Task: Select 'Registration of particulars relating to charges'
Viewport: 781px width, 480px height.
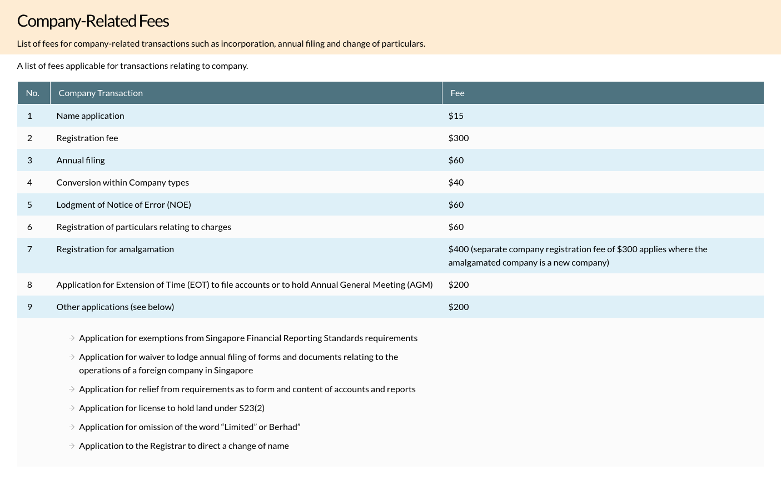Action: pos(144,227)
